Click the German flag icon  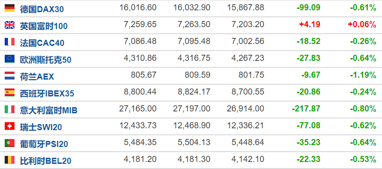coord(9,8)
